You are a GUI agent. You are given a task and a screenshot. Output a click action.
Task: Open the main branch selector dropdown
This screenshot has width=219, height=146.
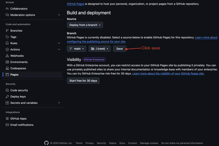pyautogui.click(x=77, y=49)
